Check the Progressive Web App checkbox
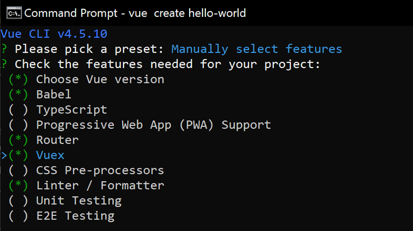Screen dimensions: 413x231 click(18, 125)
